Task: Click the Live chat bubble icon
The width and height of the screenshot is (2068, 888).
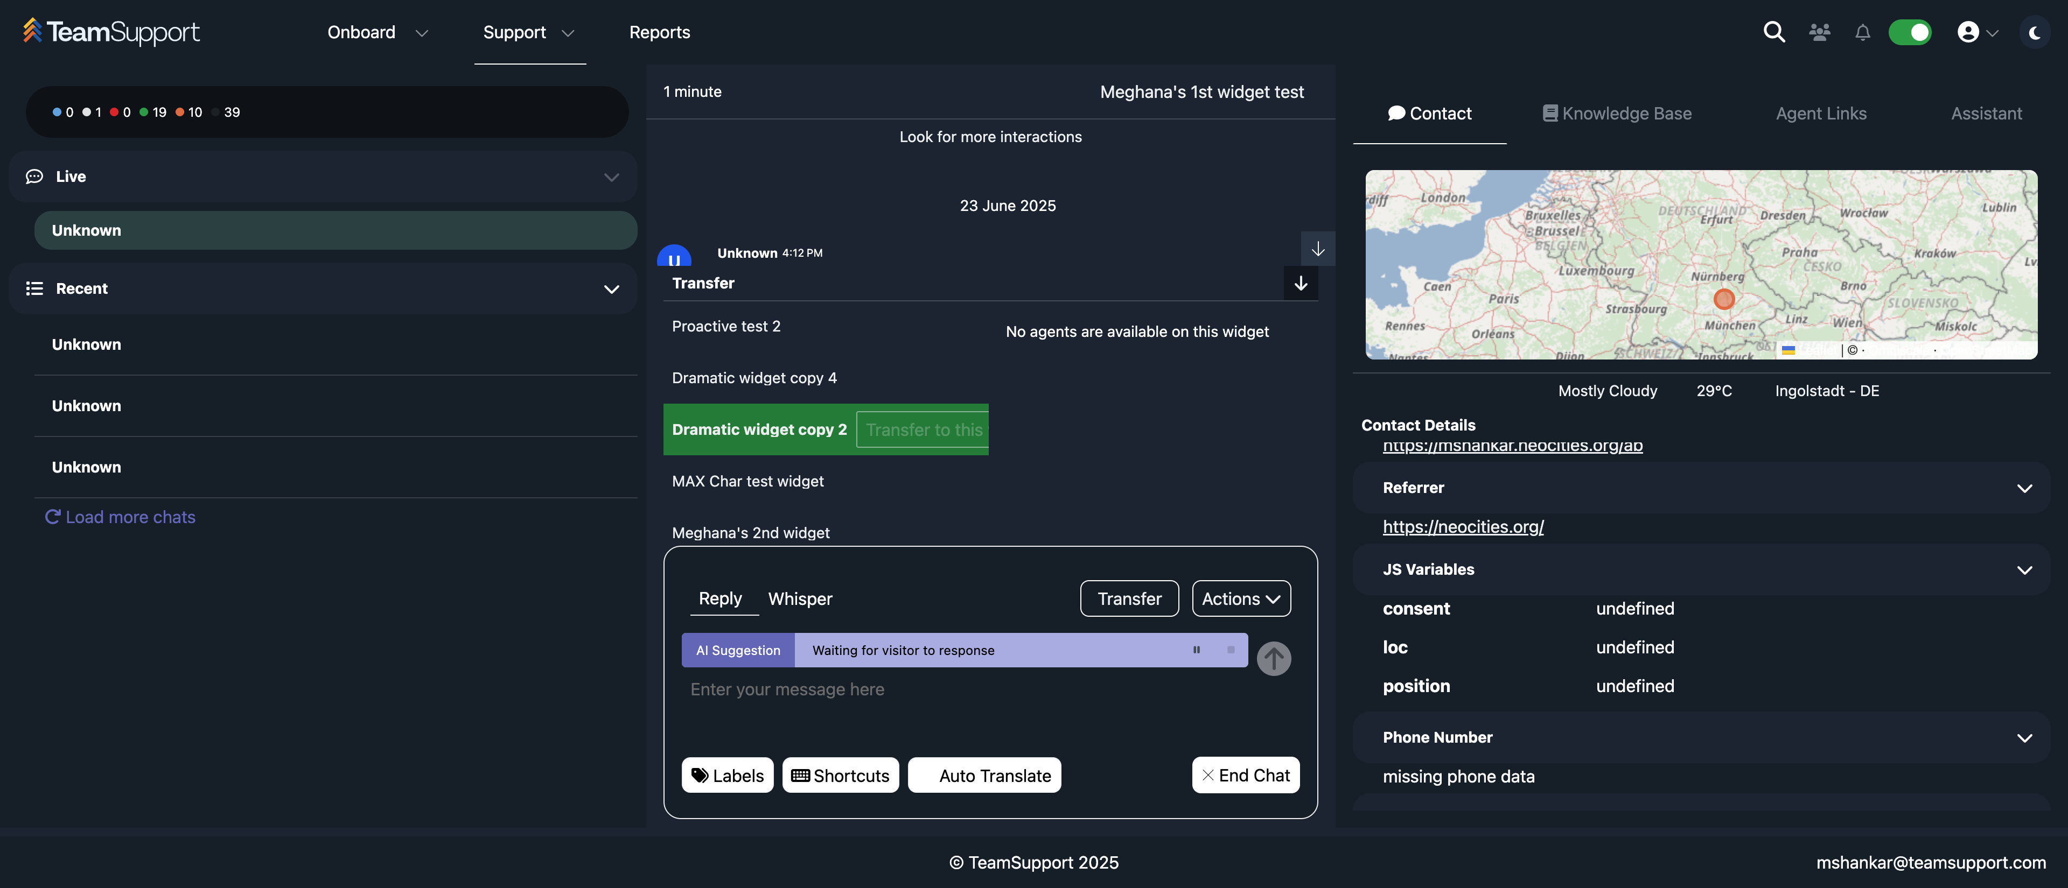Action: coord(34,177)
